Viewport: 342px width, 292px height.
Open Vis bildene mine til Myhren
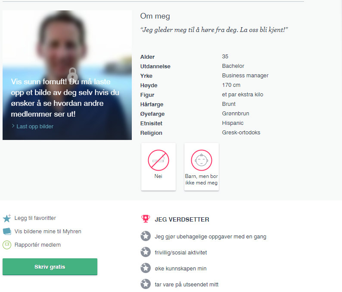pos(48,232)
